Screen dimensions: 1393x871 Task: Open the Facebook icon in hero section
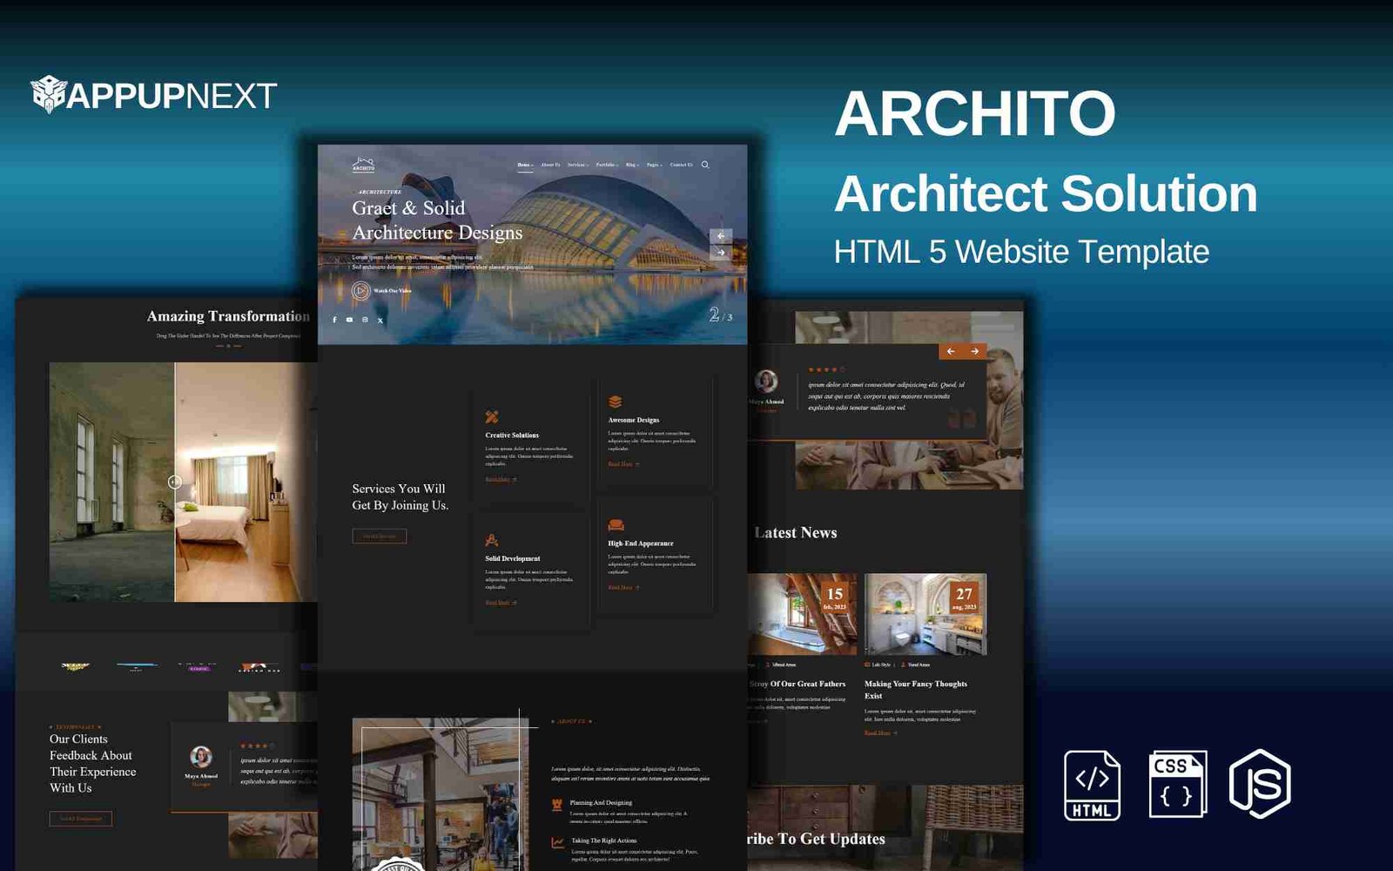pos(334,320)
